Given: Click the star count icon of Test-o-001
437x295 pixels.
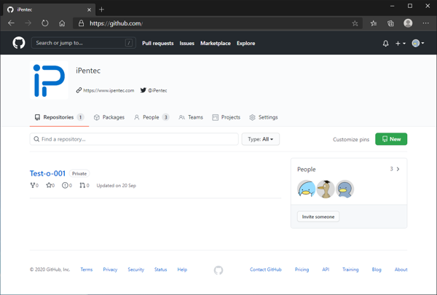Looking at the screenshot, I should click(50, 186).
